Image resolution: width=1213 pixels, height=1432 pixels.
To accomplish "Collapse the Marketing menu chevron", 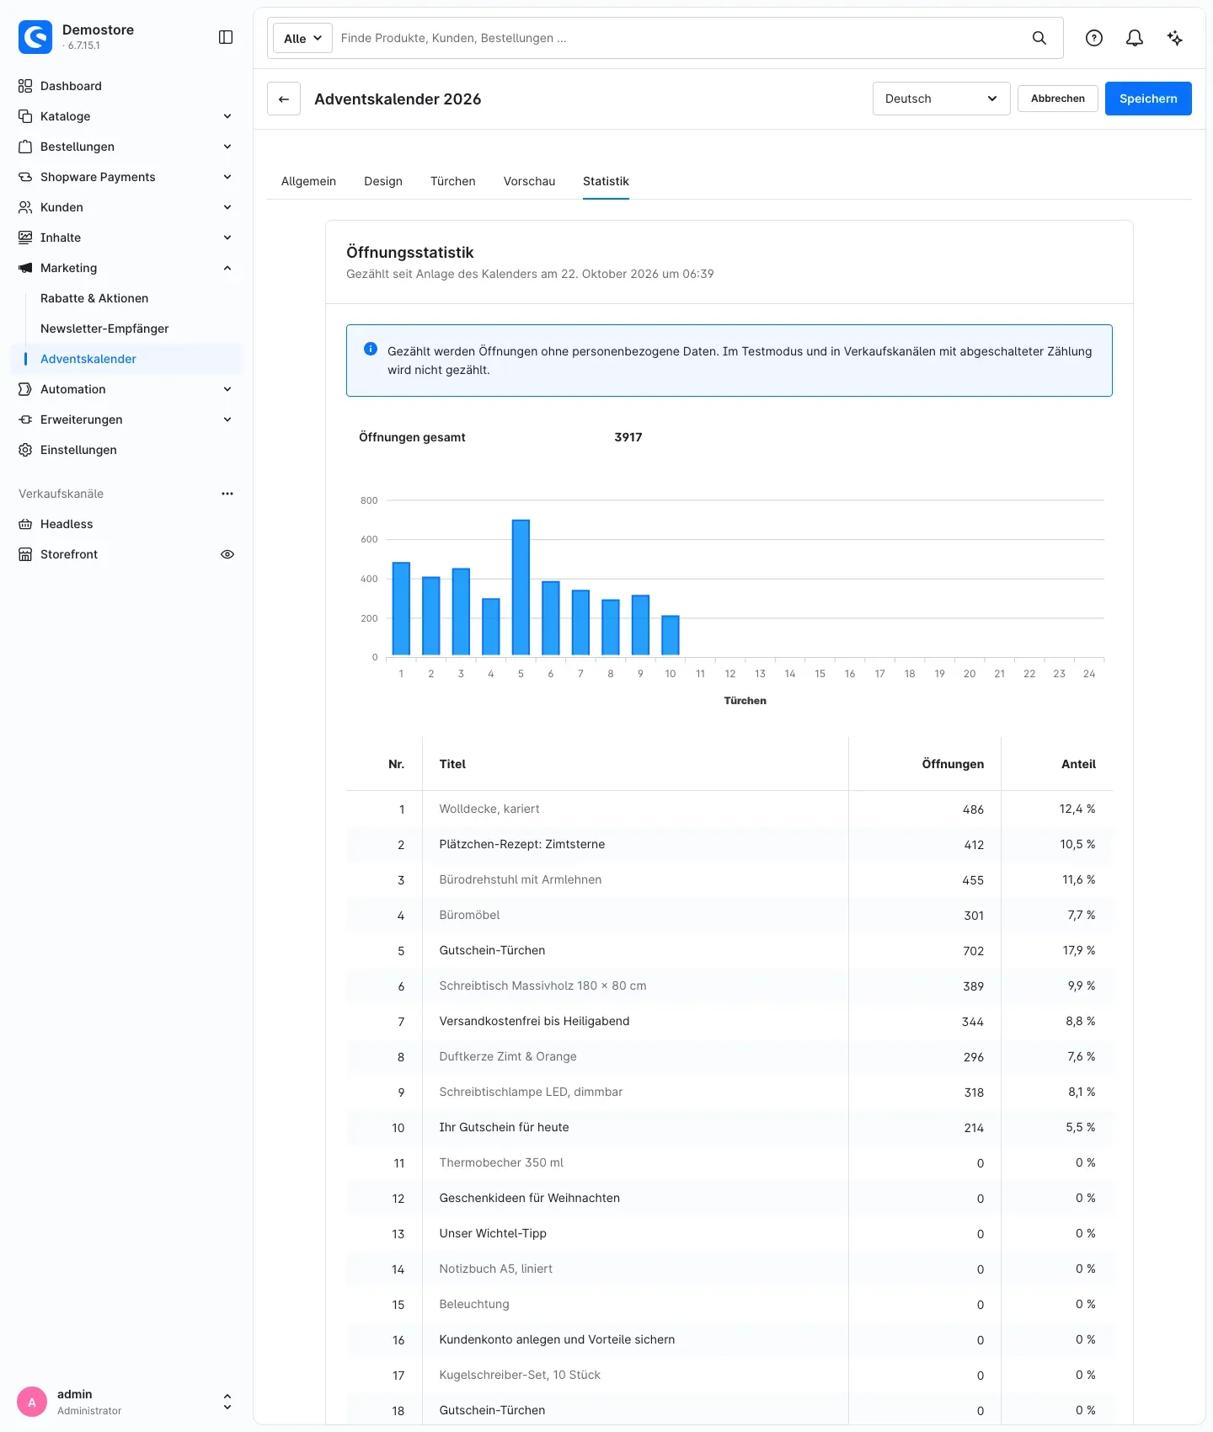I will 227,268.
